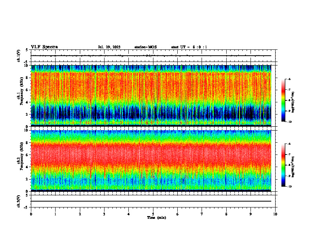
Task: Click tick label '4' on the Time axis
Action: (x=128, y=214)
